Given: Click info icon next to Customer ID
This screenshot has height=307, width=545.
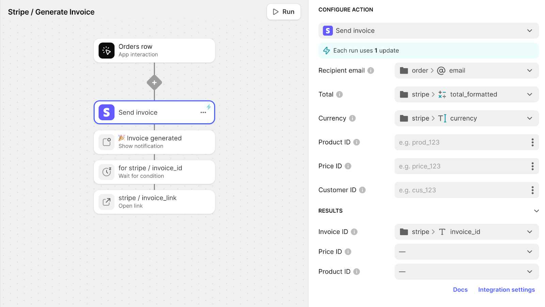Looking at the screenshot, I should tap(362, 190).
